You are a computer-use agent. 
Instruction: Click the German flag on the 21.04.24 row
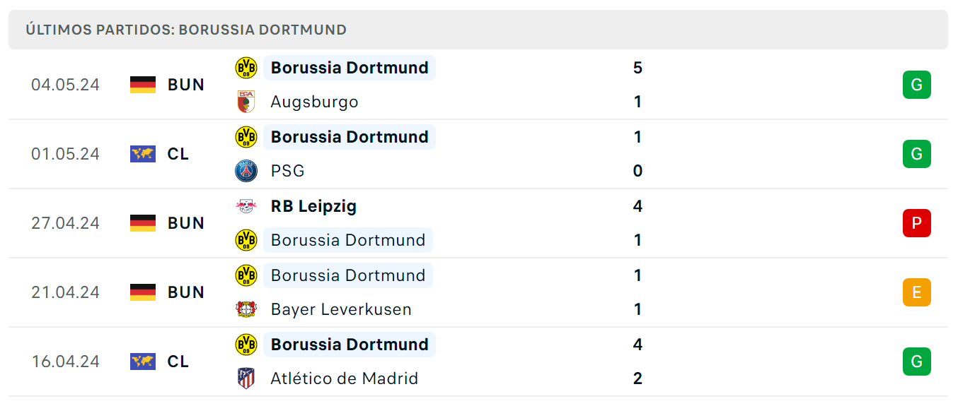pos(143,292)
